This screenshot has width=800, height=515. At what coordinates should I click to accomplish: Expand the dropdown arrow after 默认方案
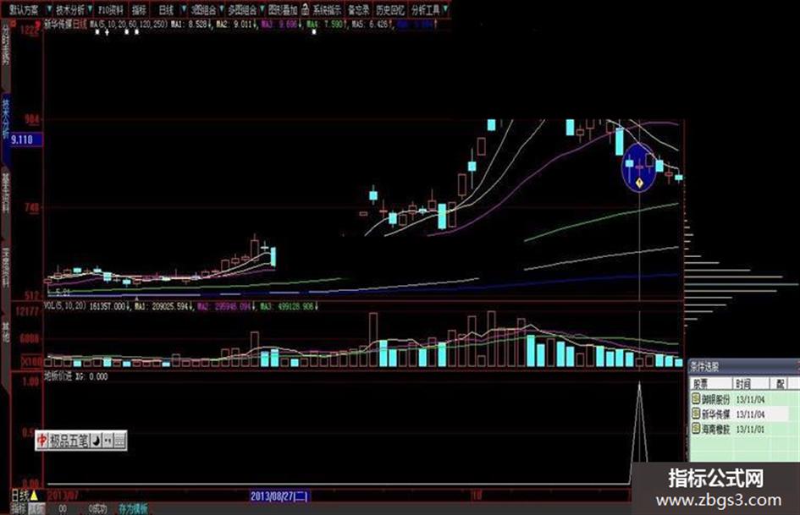coord(49,9)
